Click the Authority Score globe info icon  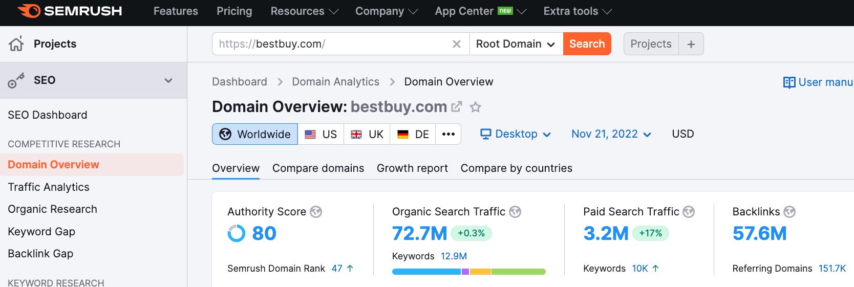316,212
